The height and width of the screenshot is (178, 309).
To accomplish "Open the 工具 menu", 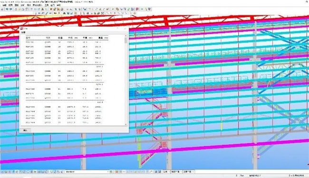I will tap(47, 5).
